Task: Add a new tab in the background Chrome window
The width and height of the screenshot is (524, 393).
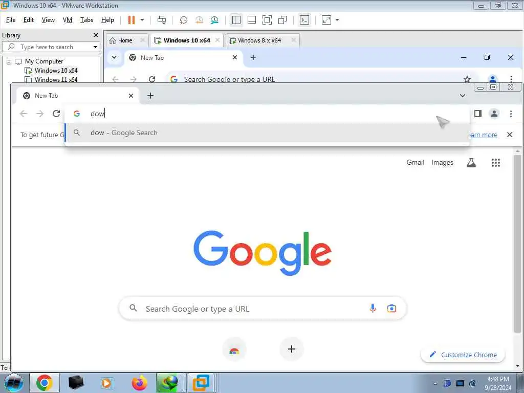Action: coord(253,57)
